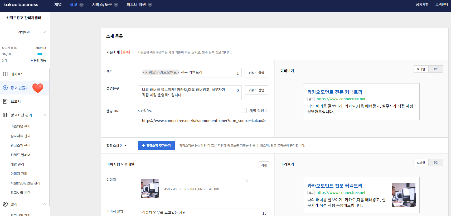
Task: Toggle the ad account ON/OFF switch
Action: [41, 54]
